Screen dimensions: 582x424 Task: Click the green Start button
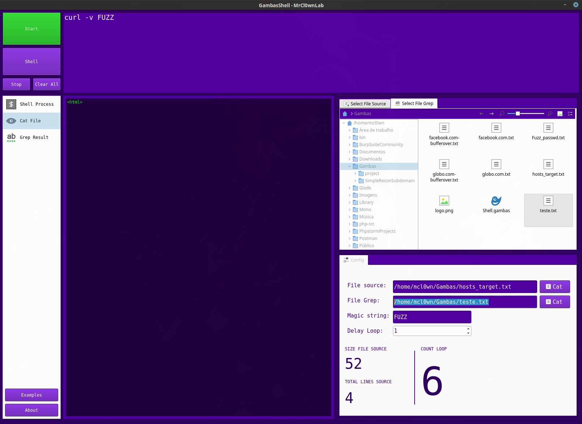coord(31,29)
